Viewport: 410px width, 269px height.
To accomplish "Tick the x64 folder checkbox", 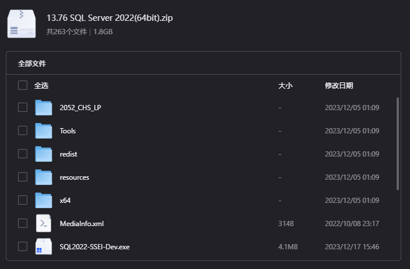I will pos(23,200).
